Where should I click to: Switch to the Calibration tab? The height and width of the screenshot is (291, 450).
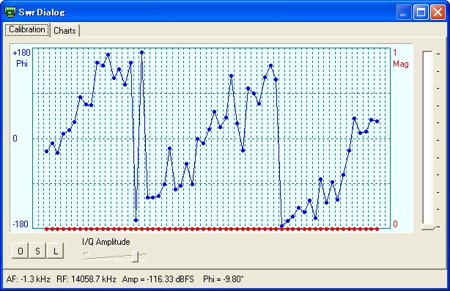click(x=27, y=29)
